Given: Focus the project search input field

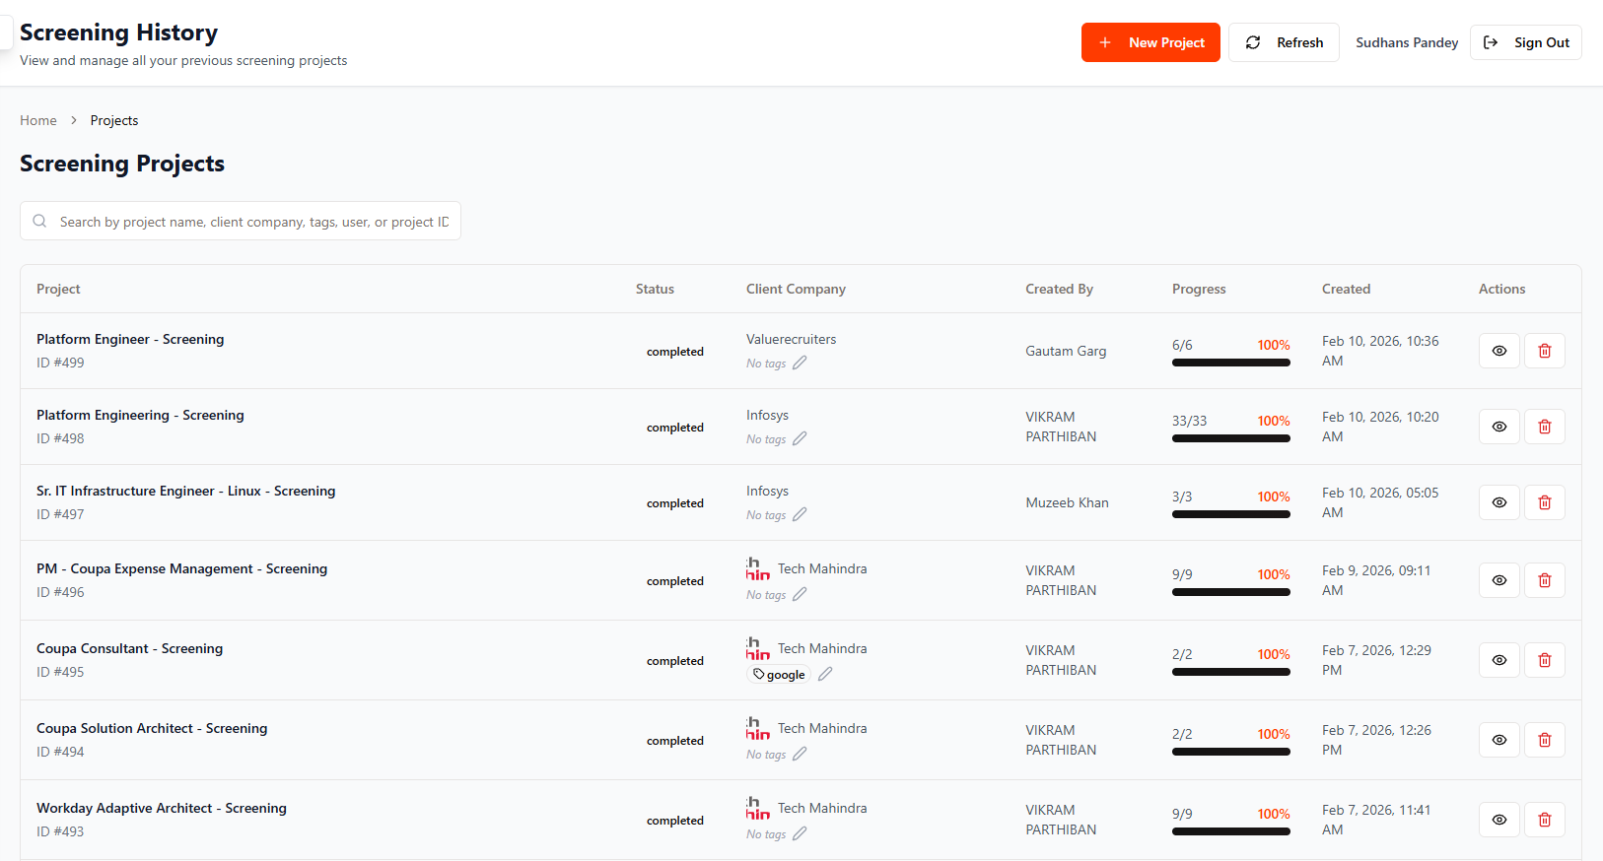Looking at the screenshot, I should pos(253,222).
